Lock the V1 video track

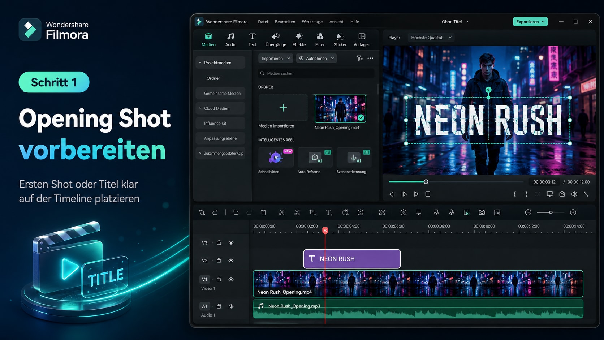pyautogui.click(x=219, y=279)
